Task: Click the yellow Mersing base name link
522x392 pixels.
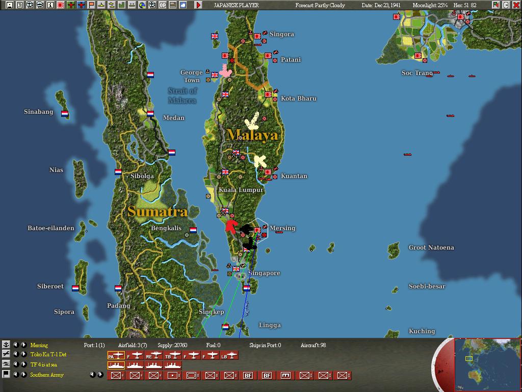Action: pos(39,345)
